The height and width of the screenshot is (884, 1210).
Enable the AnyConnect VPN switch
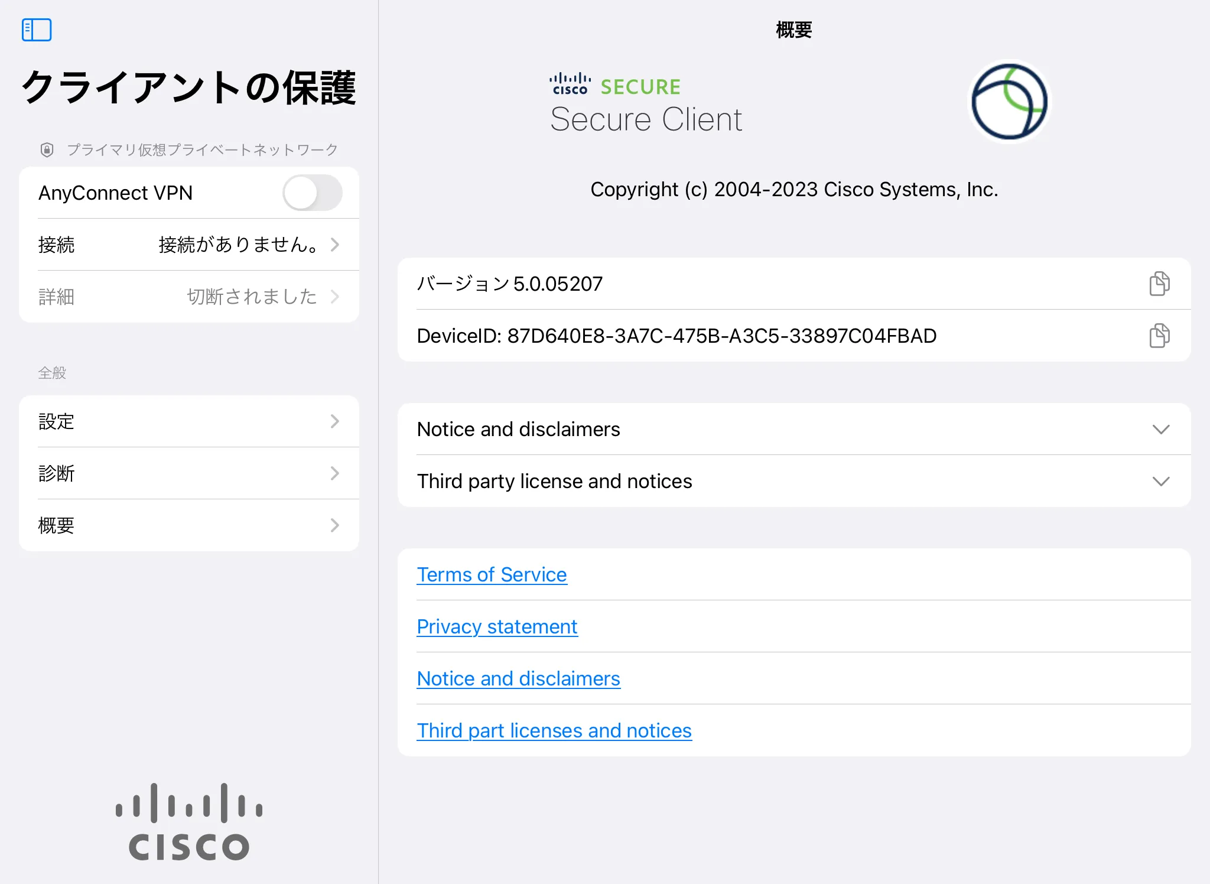click(312, 193)
